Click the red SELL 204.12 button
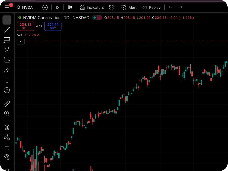This screenshot has height=171, width=228. click(x=26, y=26)
